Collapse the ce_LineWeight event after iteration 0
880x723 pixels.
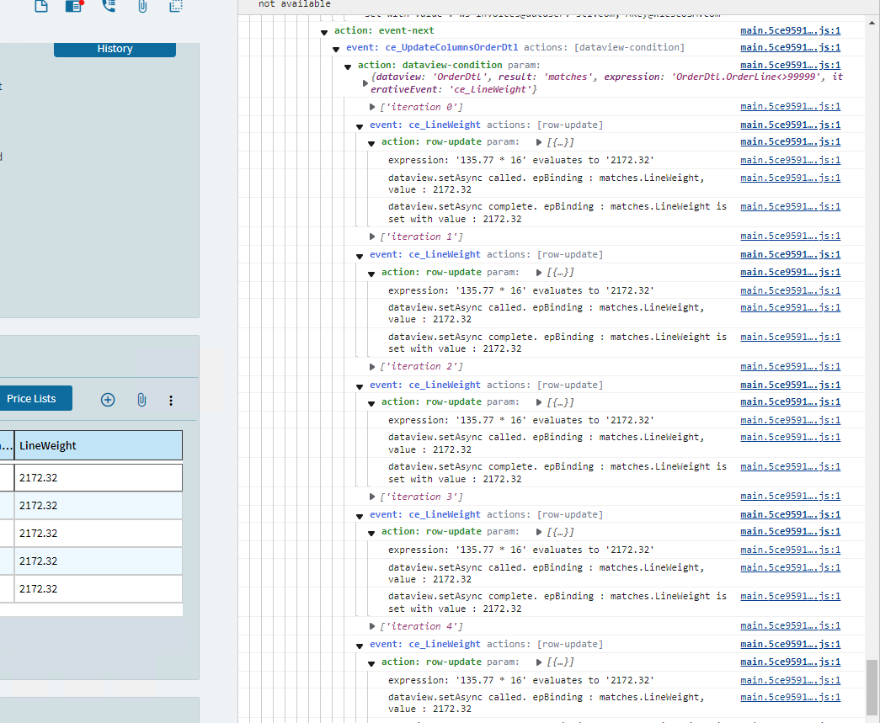(360, 126)
